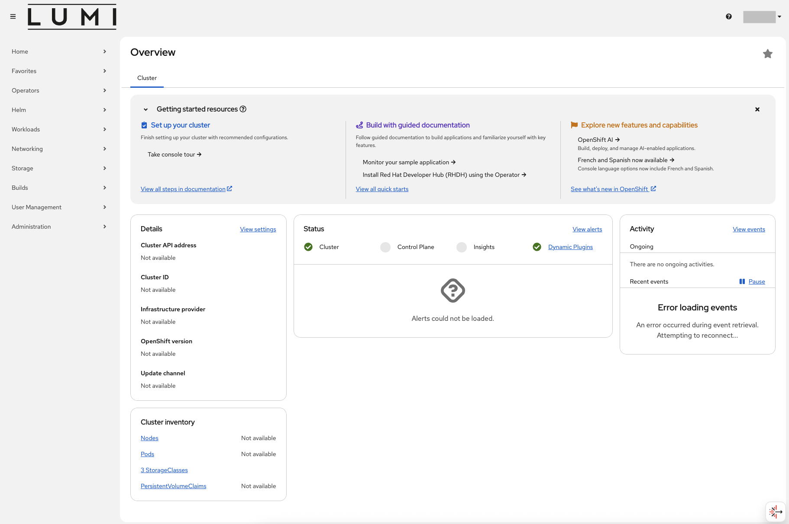Viewport: 789px width, 524px height.
Task: Add Overview page to favorites star
Action: [x=767, y=54]
